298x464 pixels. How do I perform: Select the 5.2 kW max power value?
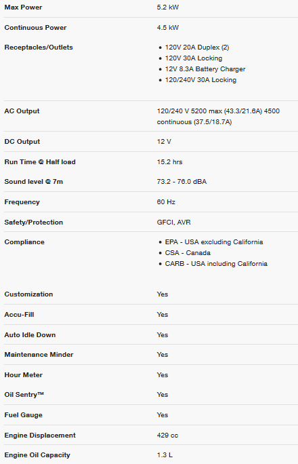pyautogui.click(x=168, y=7)
